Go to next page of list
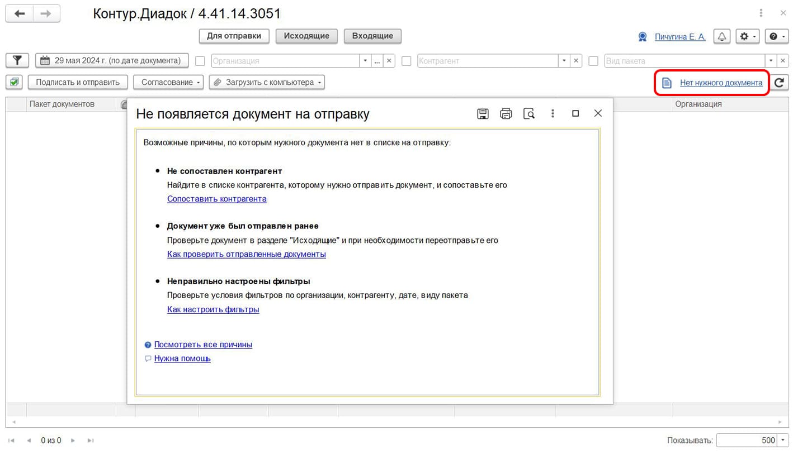 (73, 441)
